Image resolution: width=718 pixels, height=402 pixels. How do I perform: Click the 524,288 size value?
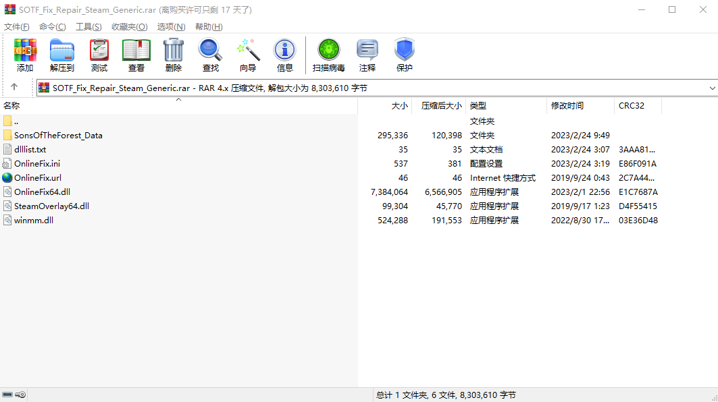coord(393,221)
